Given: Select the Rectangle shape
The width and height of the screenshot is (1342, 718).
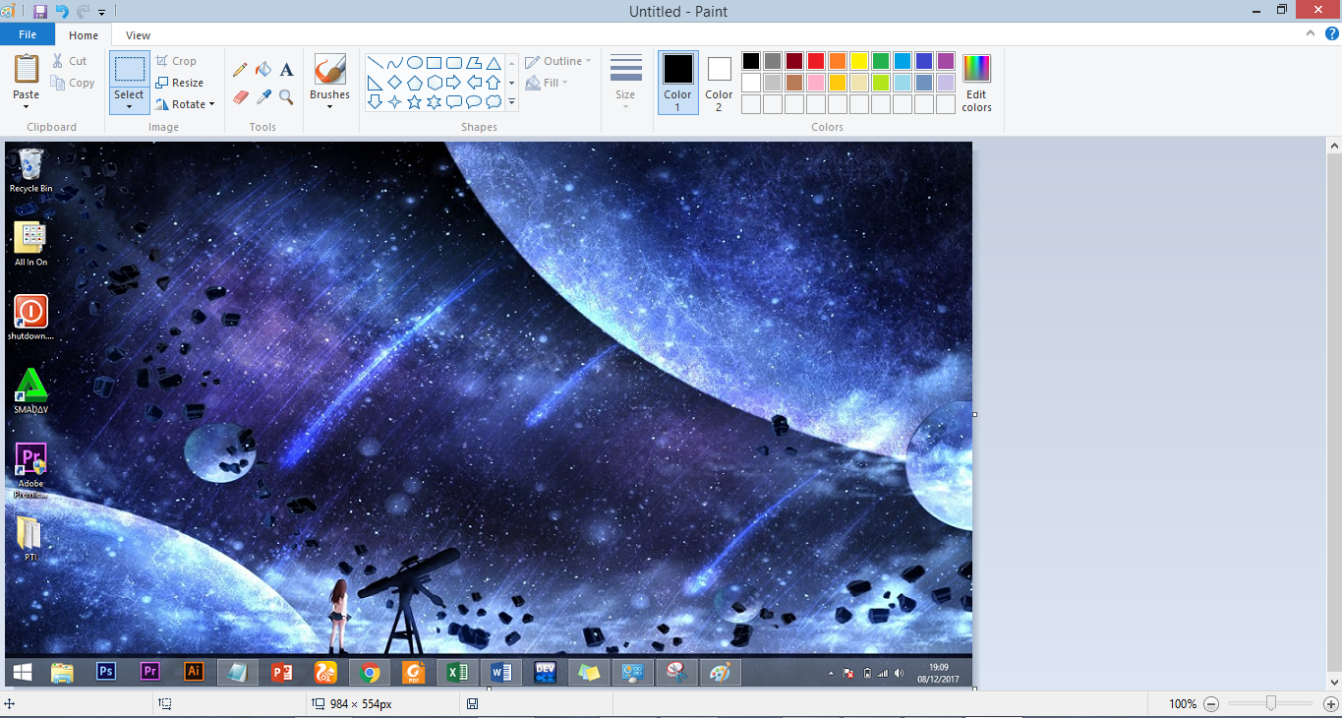Looking at the screenshot, I should click(x=434, y=63).
